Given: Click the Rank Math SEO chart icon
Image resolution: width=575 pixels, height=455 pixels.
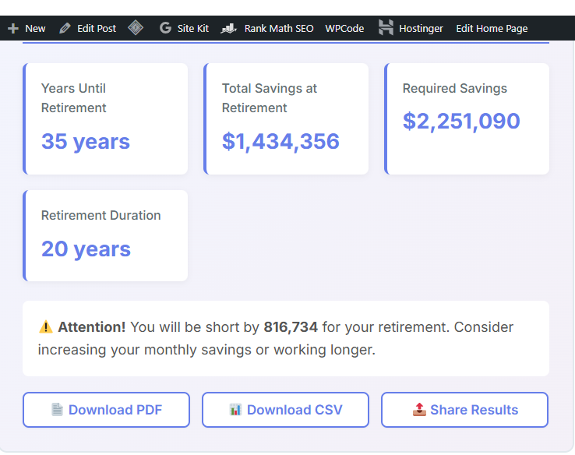Looking at the screenshot, I should click(228, 29).
